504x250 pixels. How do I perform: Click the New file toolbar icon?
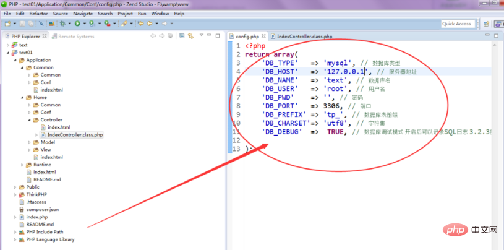point(7,24)
